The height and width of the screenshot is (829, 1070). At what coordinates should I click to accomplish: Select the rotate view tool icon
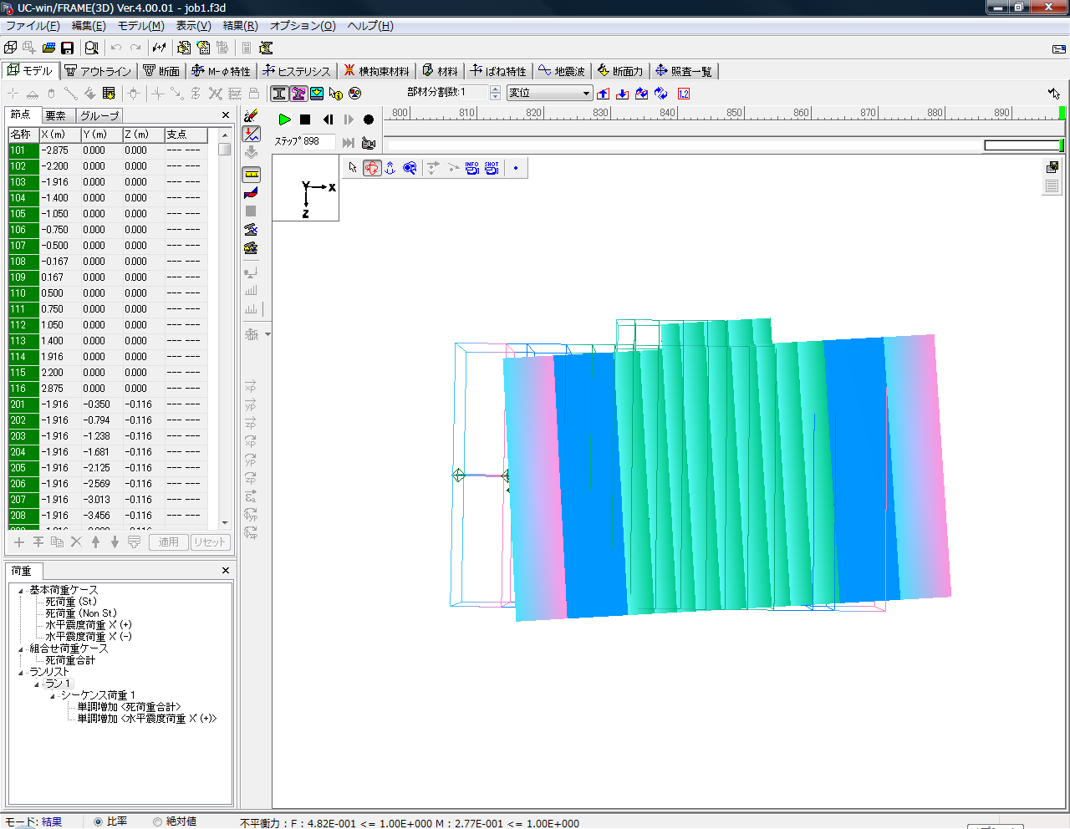[x=372, y=168]
